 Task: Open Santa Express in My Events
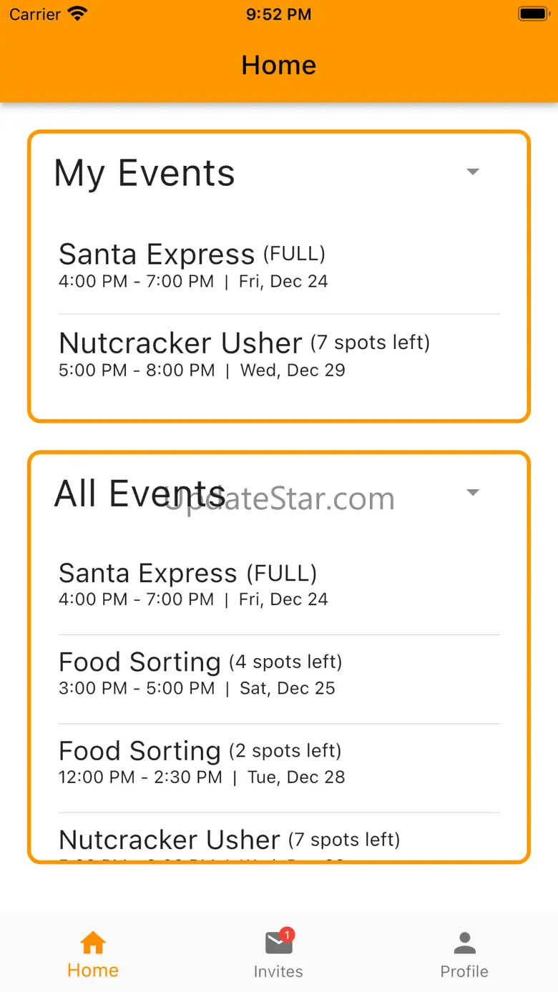coord(279,266)
